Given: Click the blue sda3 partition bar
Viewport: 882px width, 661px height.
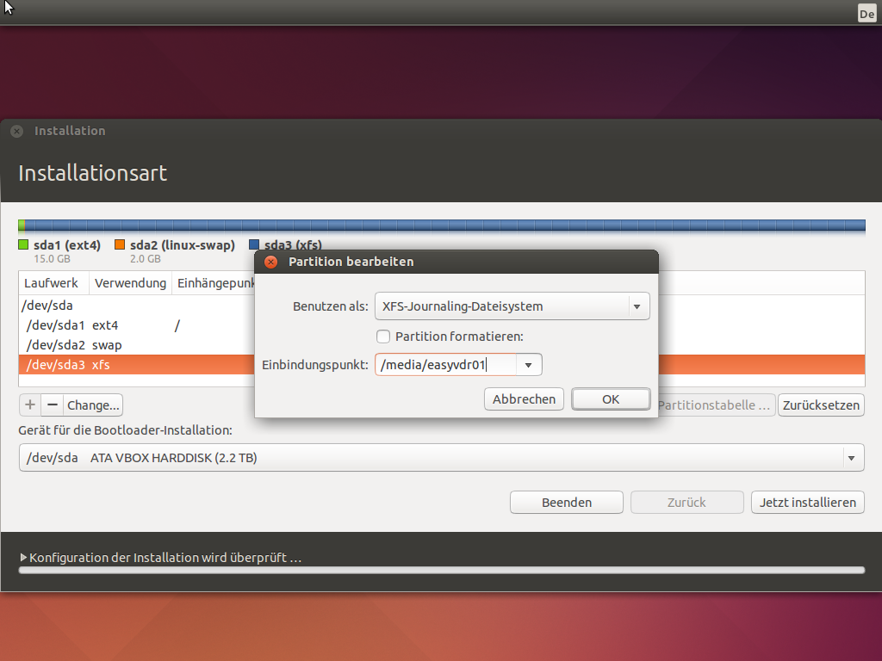Looking at the screenshot, I should 517,225.
